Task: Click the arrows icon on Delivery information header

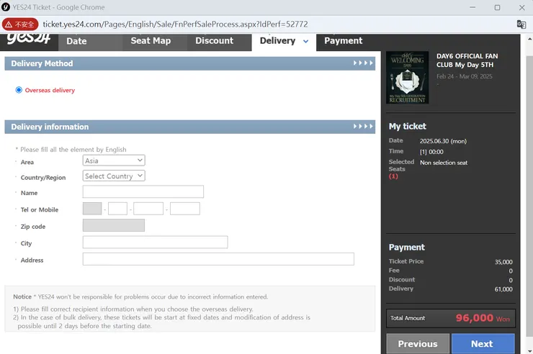Action: [363, 126]
